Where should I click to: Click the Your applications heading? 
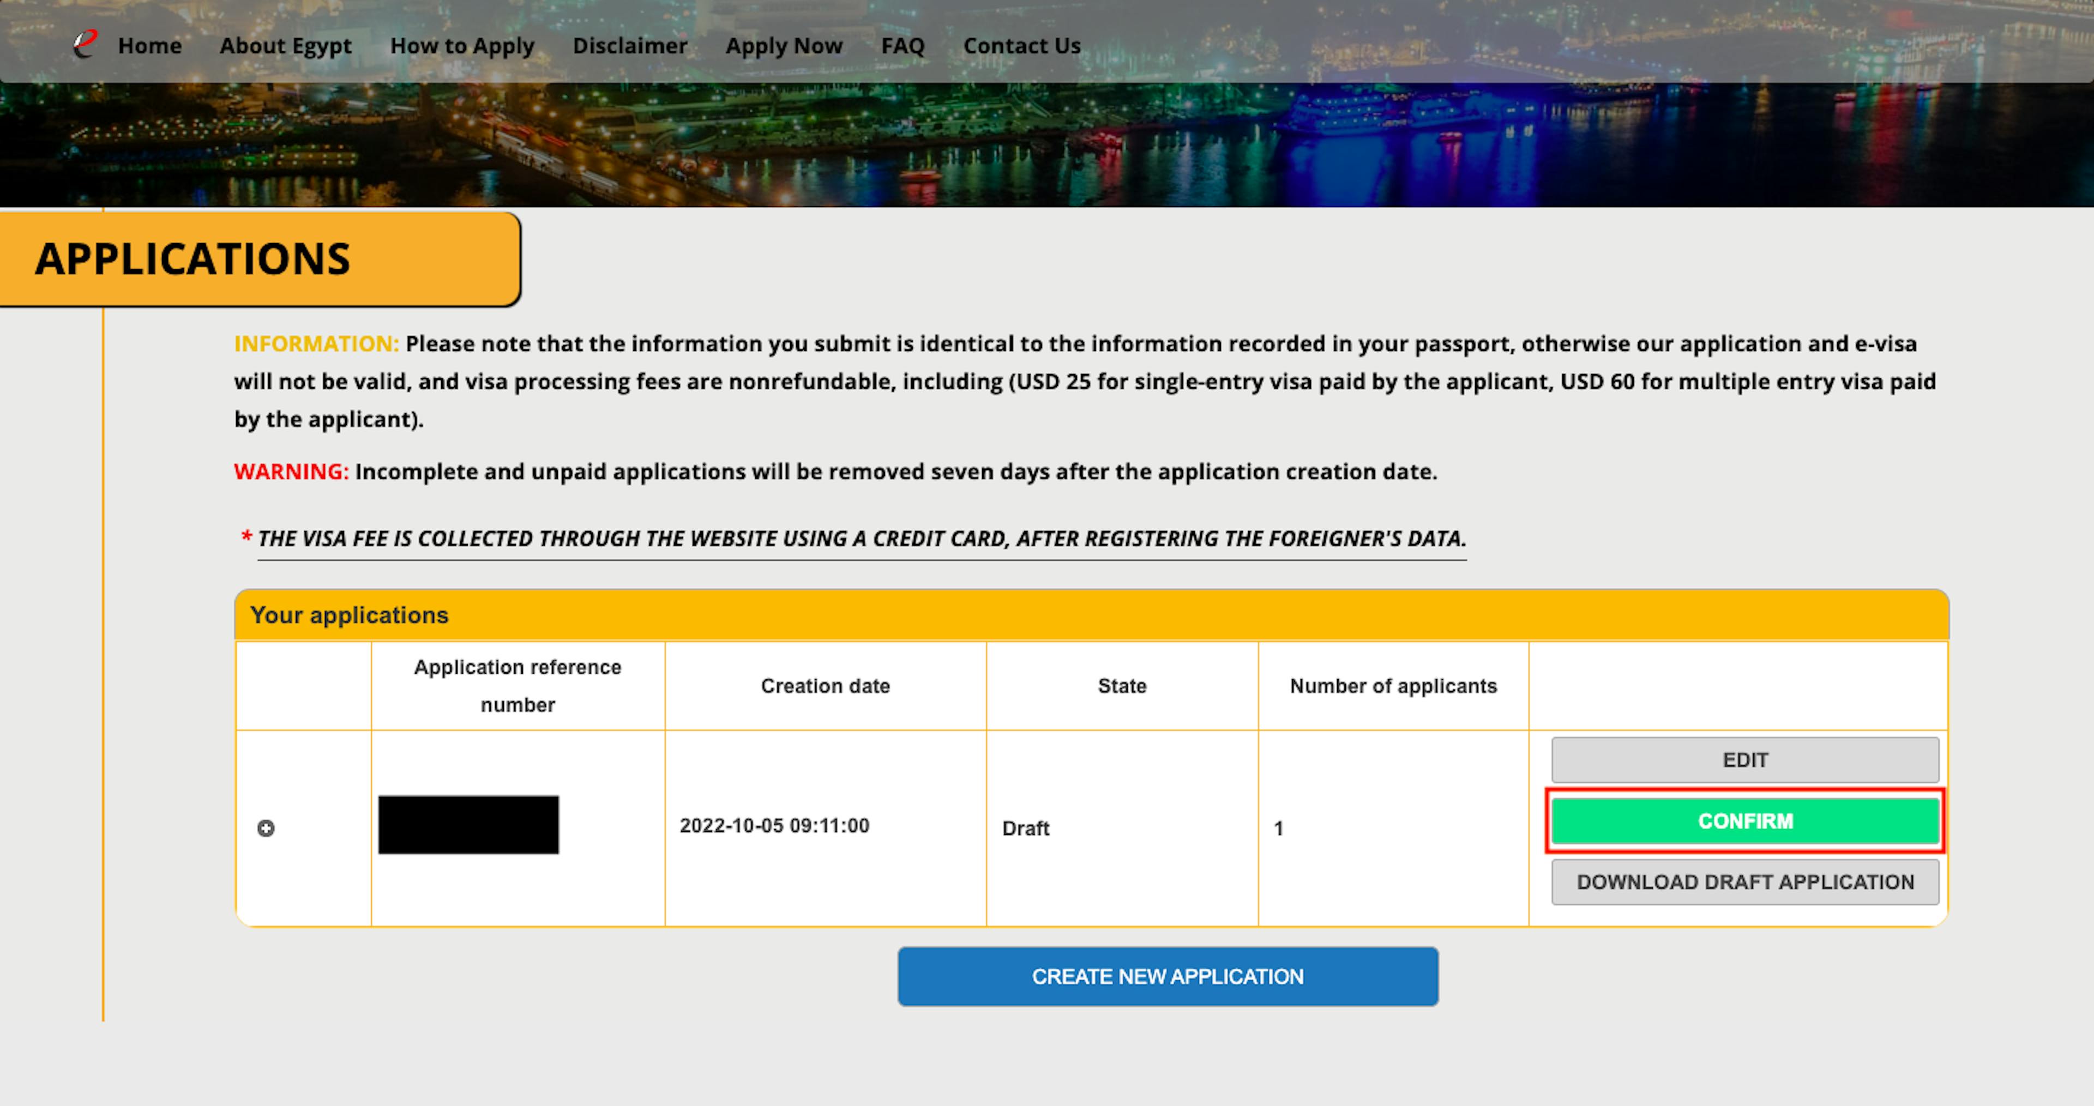(x=349, y=615)
